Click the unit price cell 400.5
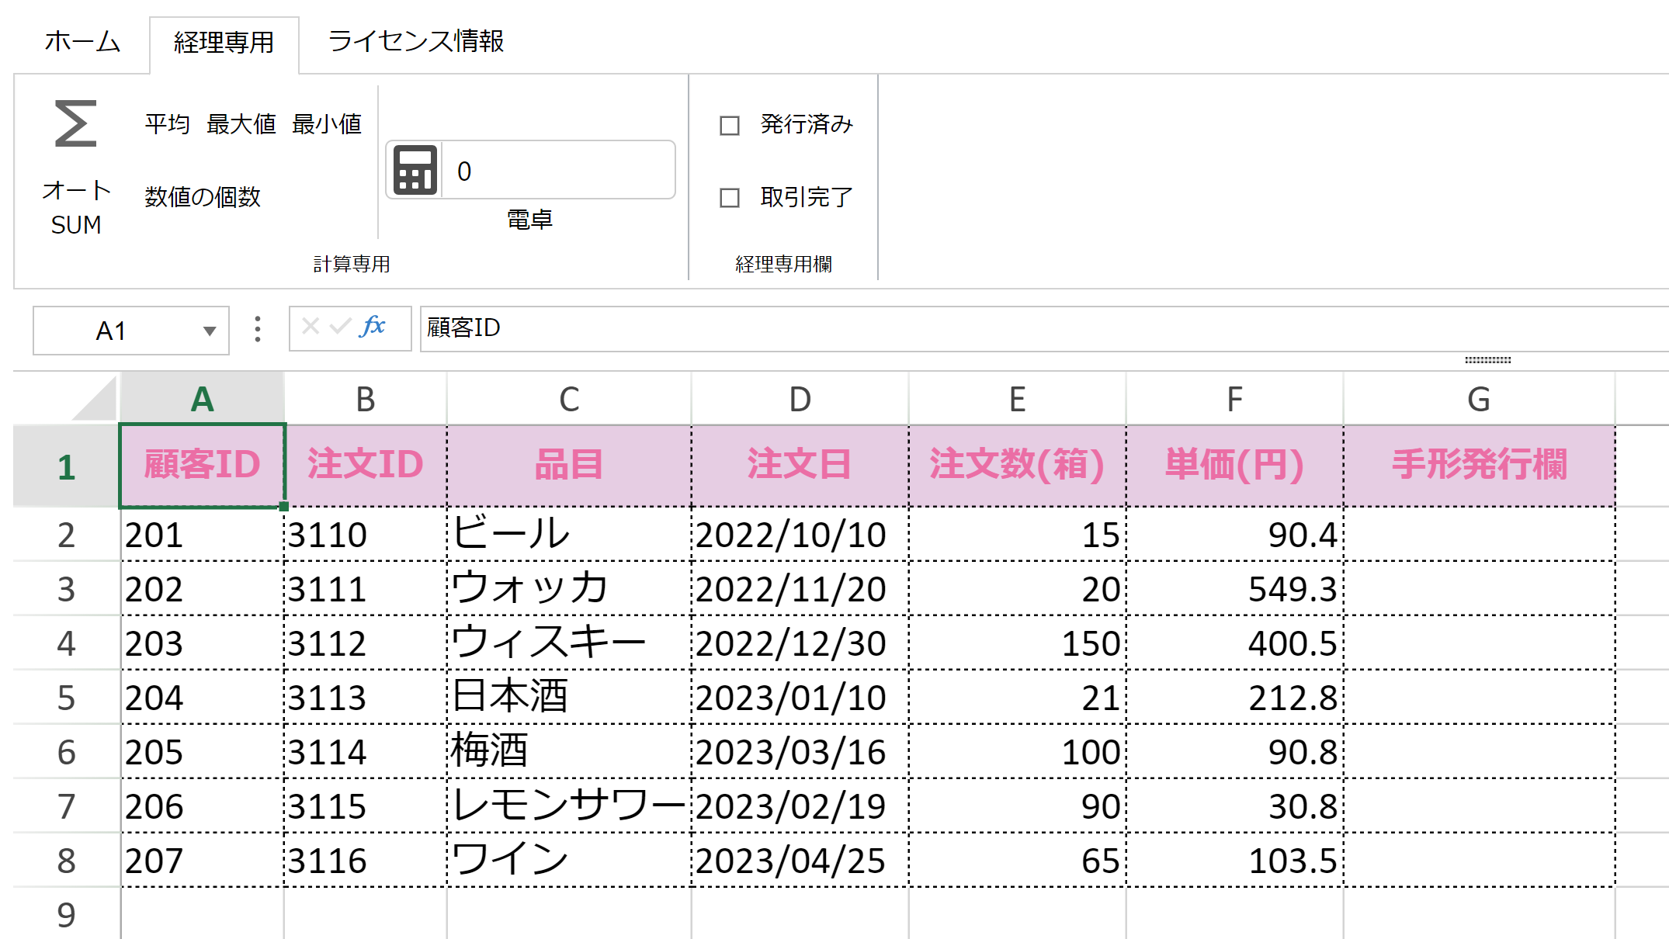This screenshot has width=1669, height=939. click(1235, 643)
